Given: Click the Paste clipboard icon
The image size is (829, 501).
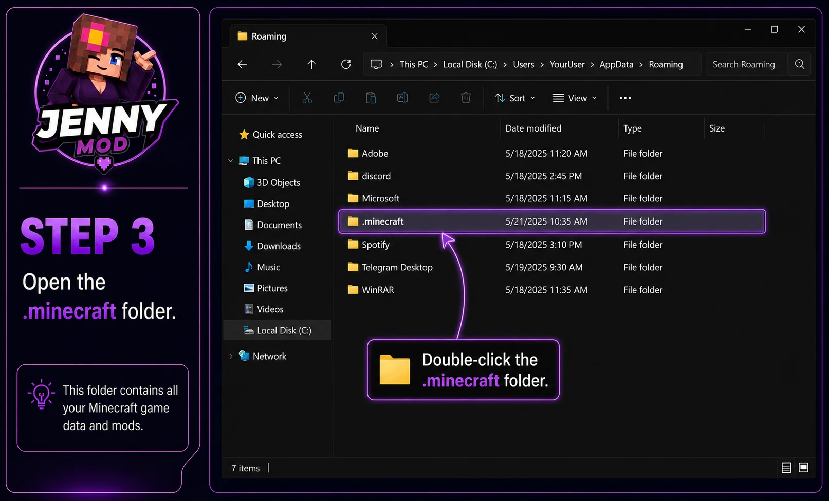Looking at the screenshot, I should coord(371,98).
